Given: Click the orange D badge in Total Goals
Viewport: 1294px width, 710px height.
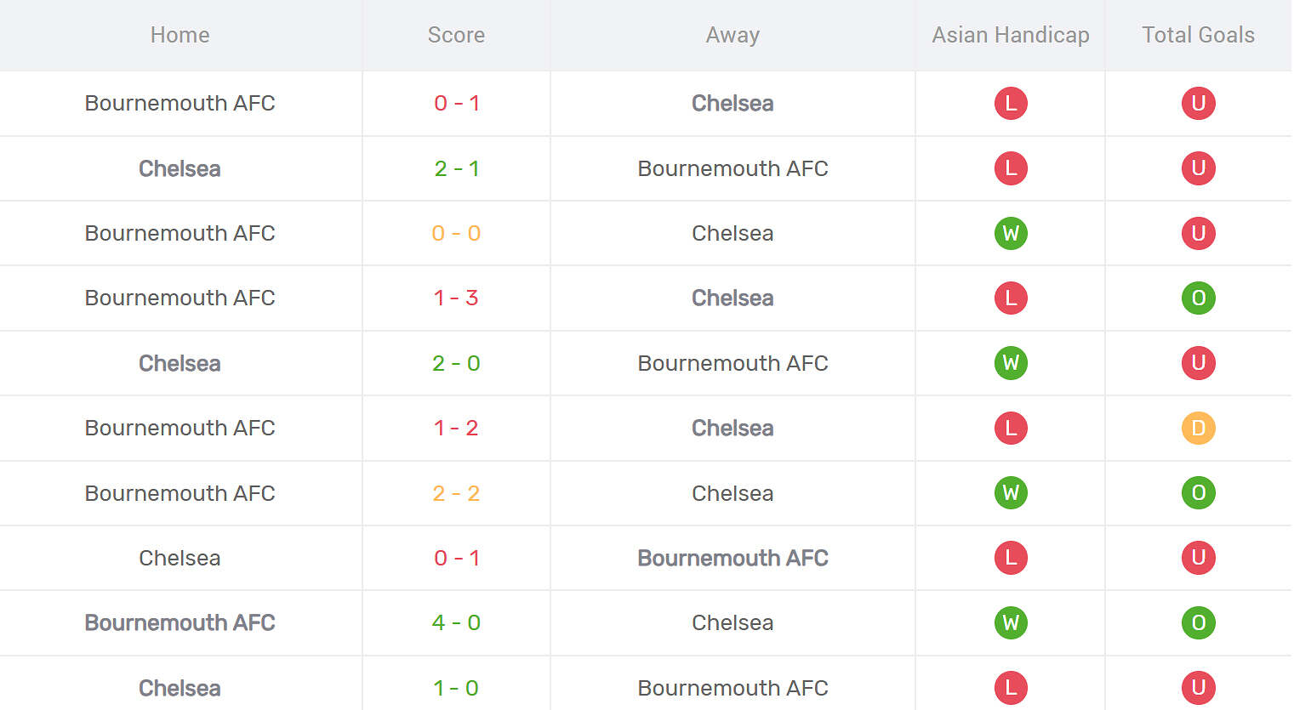Looking at the screenshot, I should coord(1198,428).
